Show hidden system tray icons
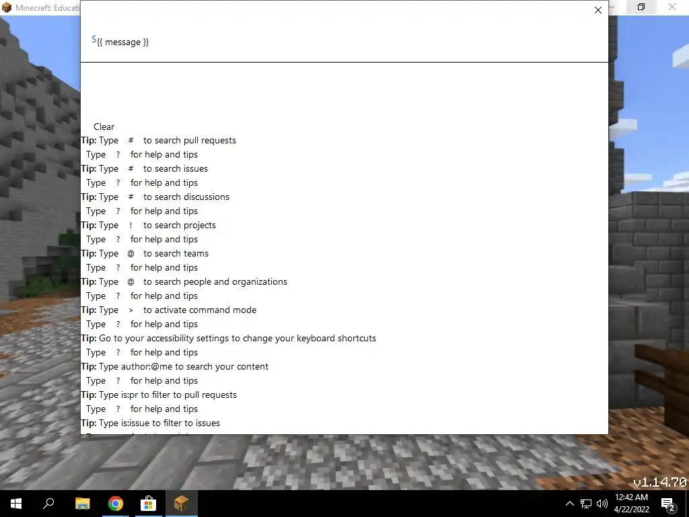 click(x=569, y=504)
